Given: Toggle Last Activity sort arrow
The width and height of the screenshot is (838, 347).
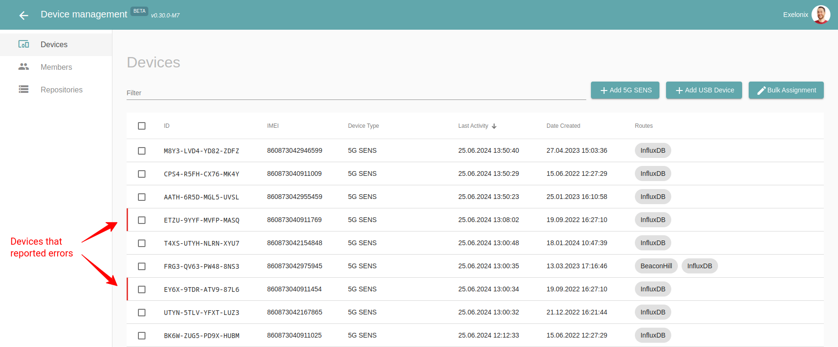Looking at the screenshot, I should pos(494,126).
